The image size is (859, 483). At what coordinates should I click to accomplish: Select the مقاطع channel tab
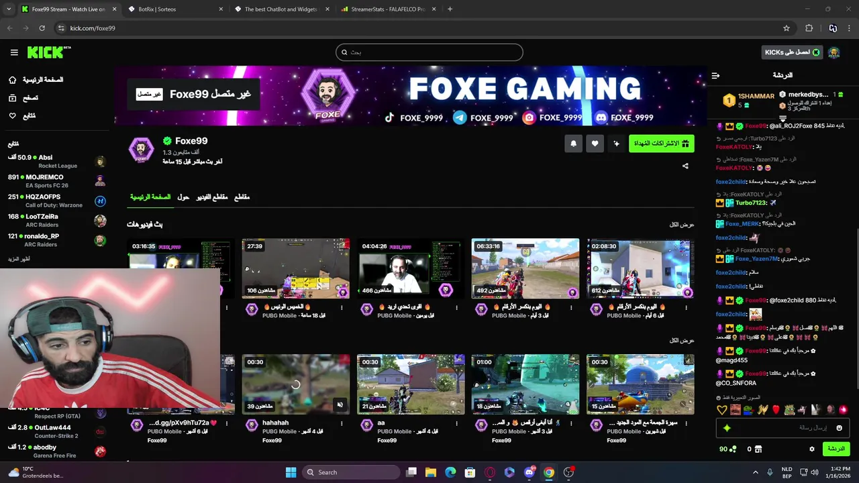point(242,197)
